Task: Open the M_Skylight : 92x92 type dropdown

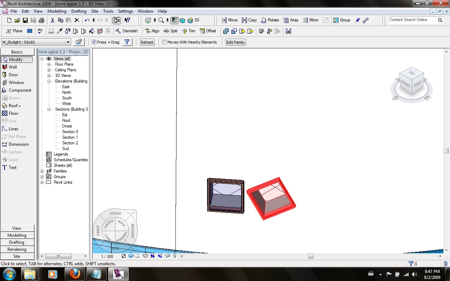Action: point(68,42)
